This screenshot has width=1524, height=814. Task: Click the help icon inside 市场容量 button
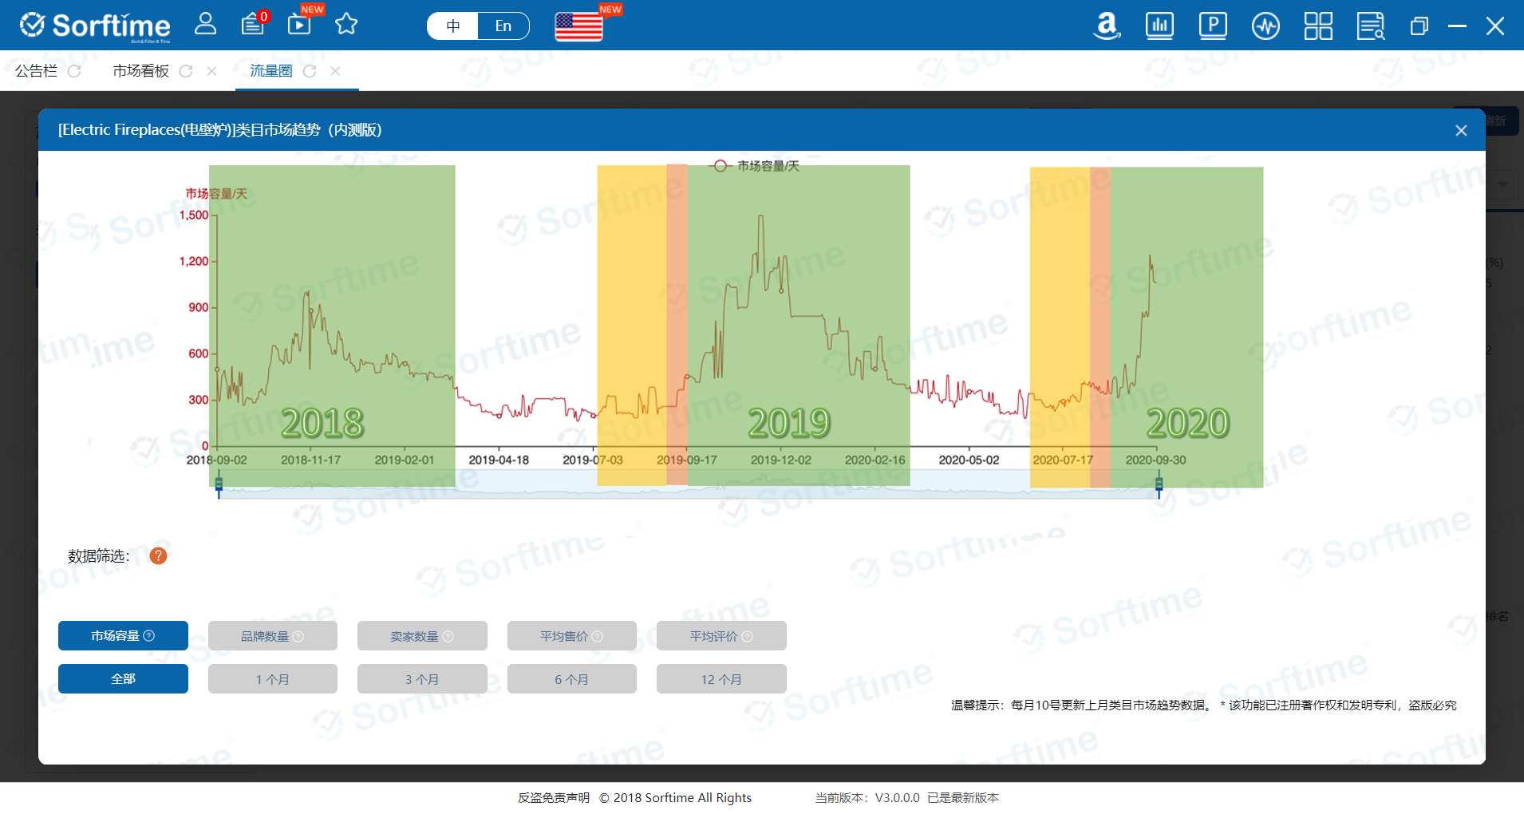coord(148,635)
